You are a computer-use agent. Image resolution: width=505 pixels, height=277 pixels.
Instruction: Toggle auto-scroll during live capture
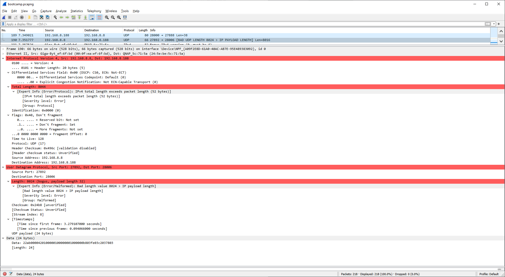click(x=92, y=17)
